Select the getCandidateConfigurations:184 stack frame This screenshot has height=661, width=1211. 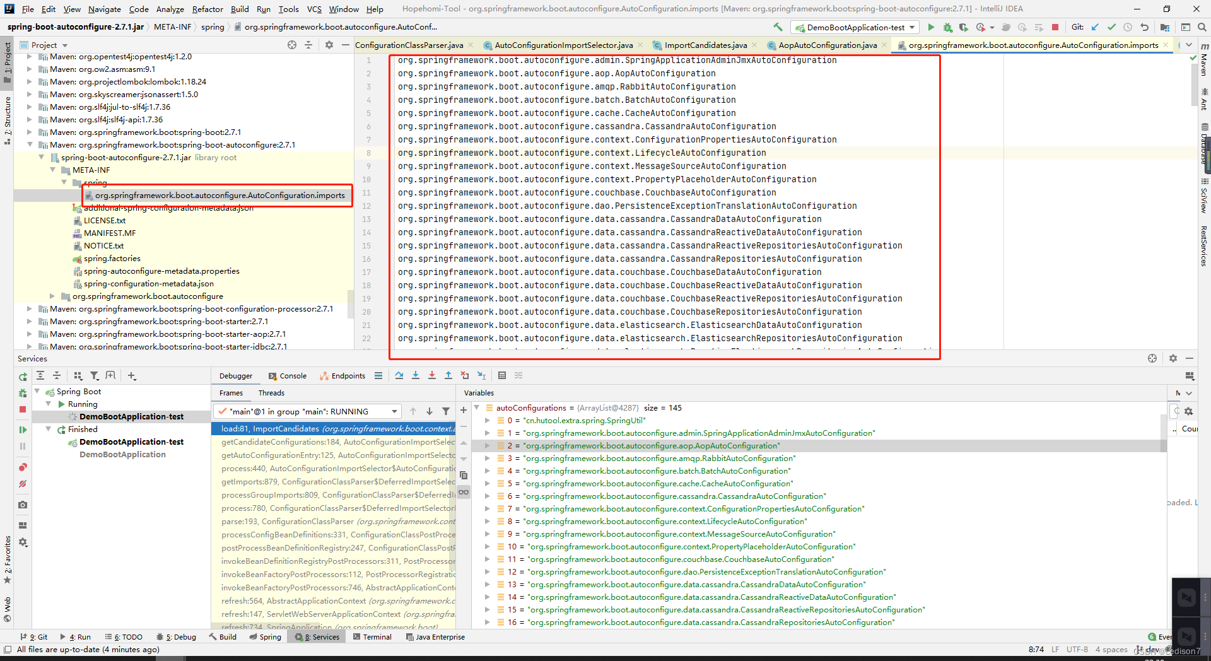(337, 442)
